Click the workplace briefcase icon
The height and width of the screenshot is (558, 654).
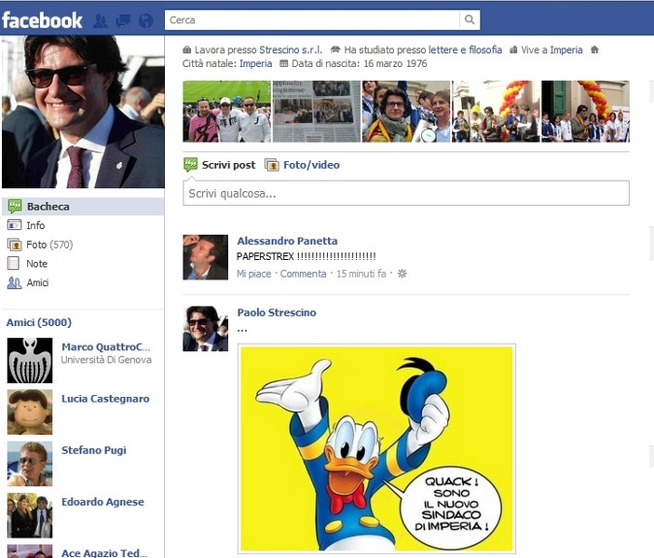[187, 50]
